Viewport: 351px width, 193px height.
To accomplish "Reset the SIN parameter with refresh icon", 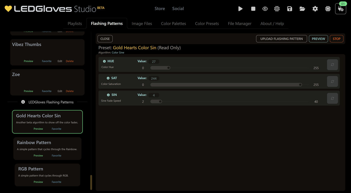I will click(332, 98).
